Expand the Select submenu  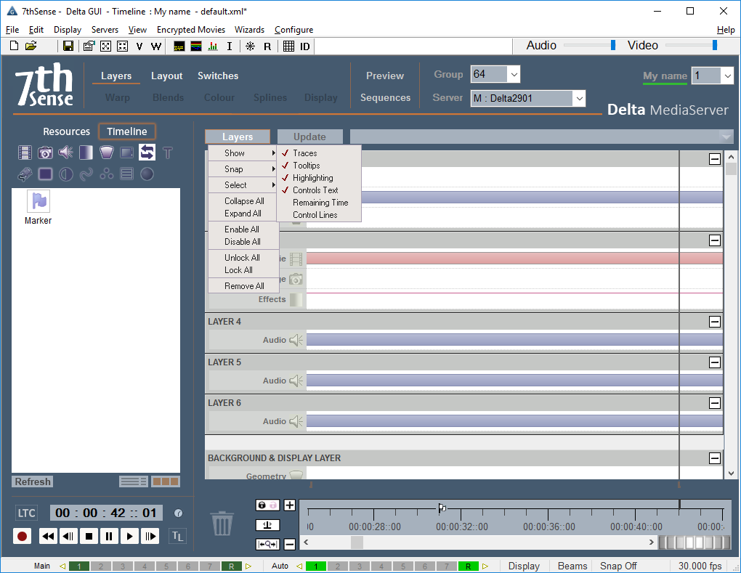click(x=243, y=185)
